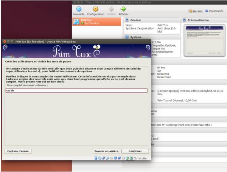This screenshot has width=227, height=172.
Task: Click the Système section icon
Action: click(x=127, y=37)
